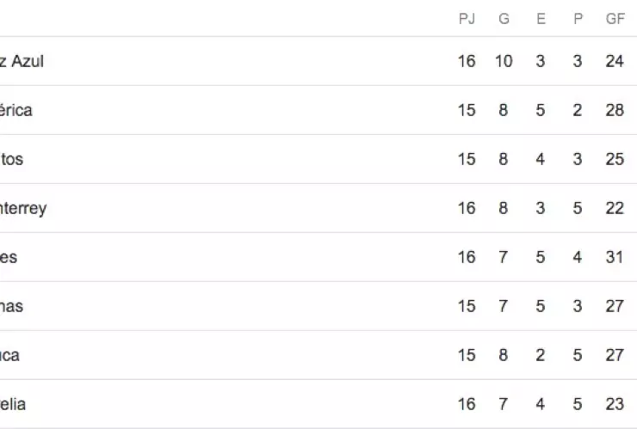Click the PJ column header
This screenshot has height=429, width=637.
[x=467, y=19]
